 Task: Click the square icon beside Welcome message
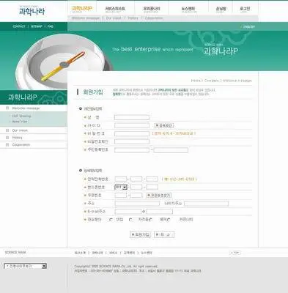7,108
